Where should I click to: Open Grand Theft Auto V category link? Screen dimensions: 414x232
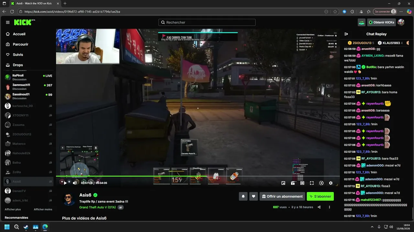click(x=97, y=207)
